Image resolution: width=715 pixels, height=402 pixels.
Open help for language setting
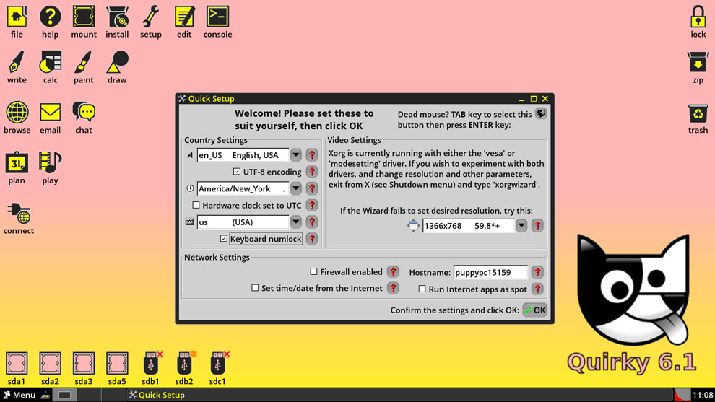(312, 155)
